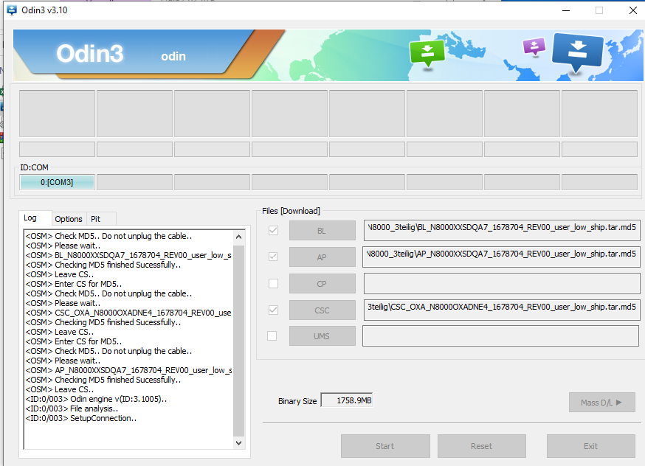Image resolution: width=645 pixels, height=466 pixels.
Task: Click the 'SetupConnection..' log line
Action: click(81, 418)
